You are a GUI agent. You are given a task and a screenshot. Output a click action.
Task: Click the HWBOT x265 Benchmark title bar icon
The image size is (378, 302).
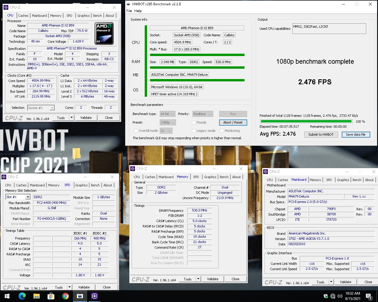pyautogui.click(x=128, y=4)
